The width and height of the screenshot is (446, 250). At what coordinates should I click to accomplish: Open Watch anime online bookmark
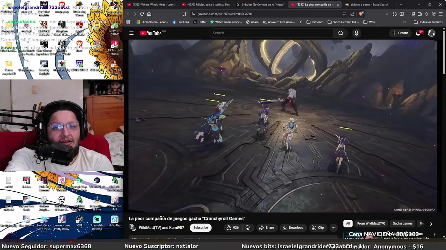pyautogui.click(x=226, y=22)
